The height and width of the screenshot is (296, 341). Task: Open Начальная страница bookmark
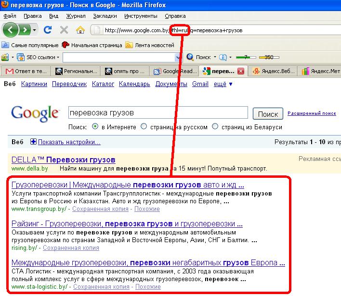click(92, 45)
